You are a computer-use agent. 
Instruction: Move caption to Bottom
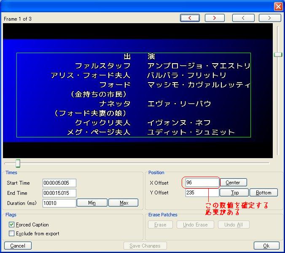coord(264,192)
